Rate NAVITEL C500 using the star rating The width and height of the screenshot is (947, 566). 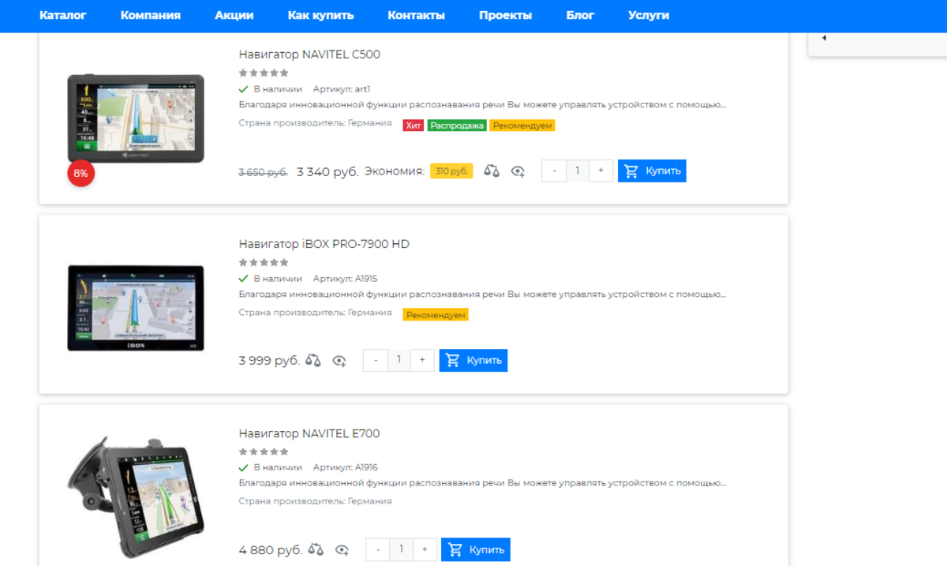coord(264,73)
